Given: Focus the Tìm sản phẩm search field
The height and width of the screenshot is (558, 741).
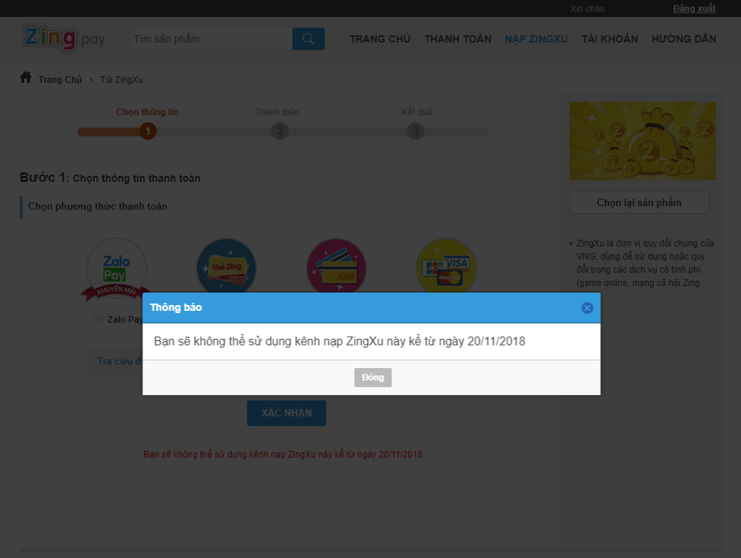Looking at the screenshot, I should pyautogui.click(x=211, y=39).
